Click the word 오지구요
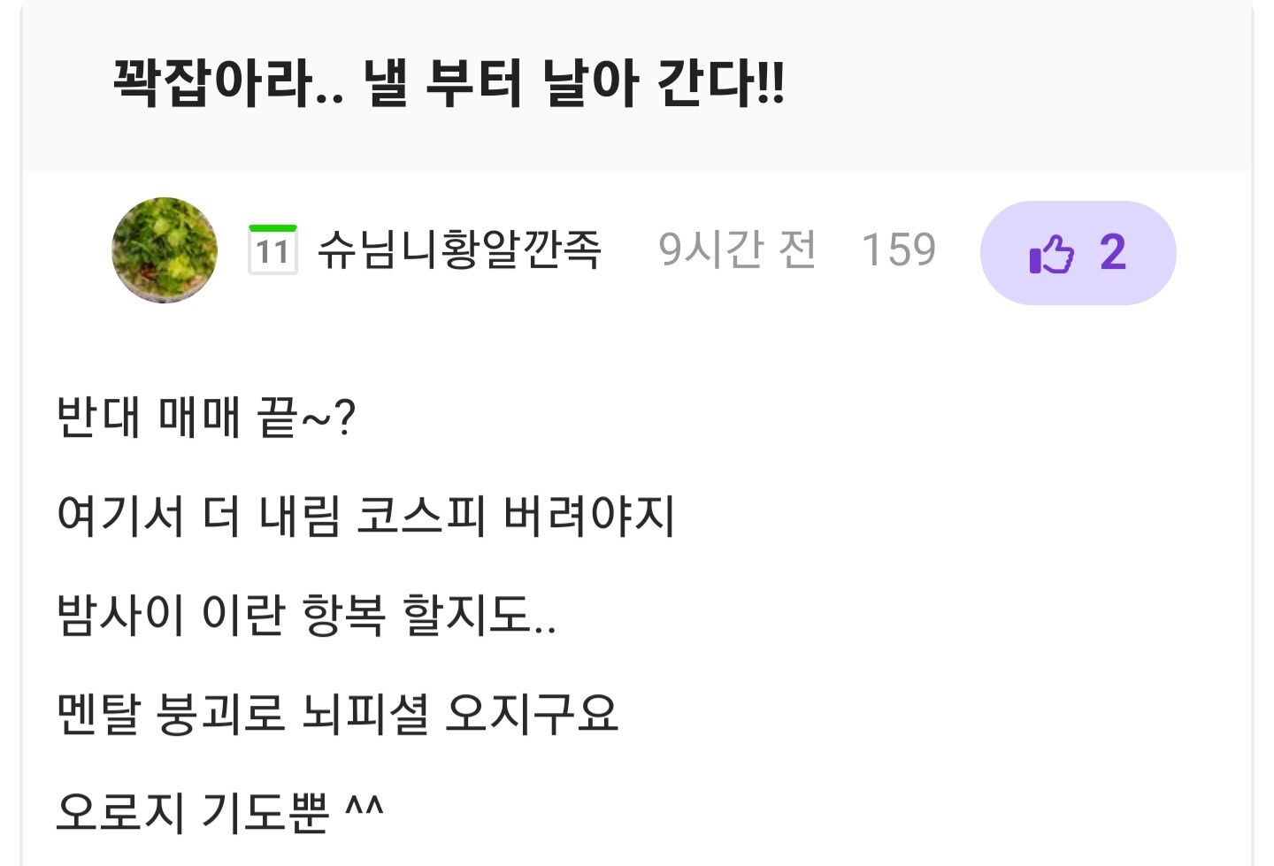1274x866 pixels. point(532,714)
